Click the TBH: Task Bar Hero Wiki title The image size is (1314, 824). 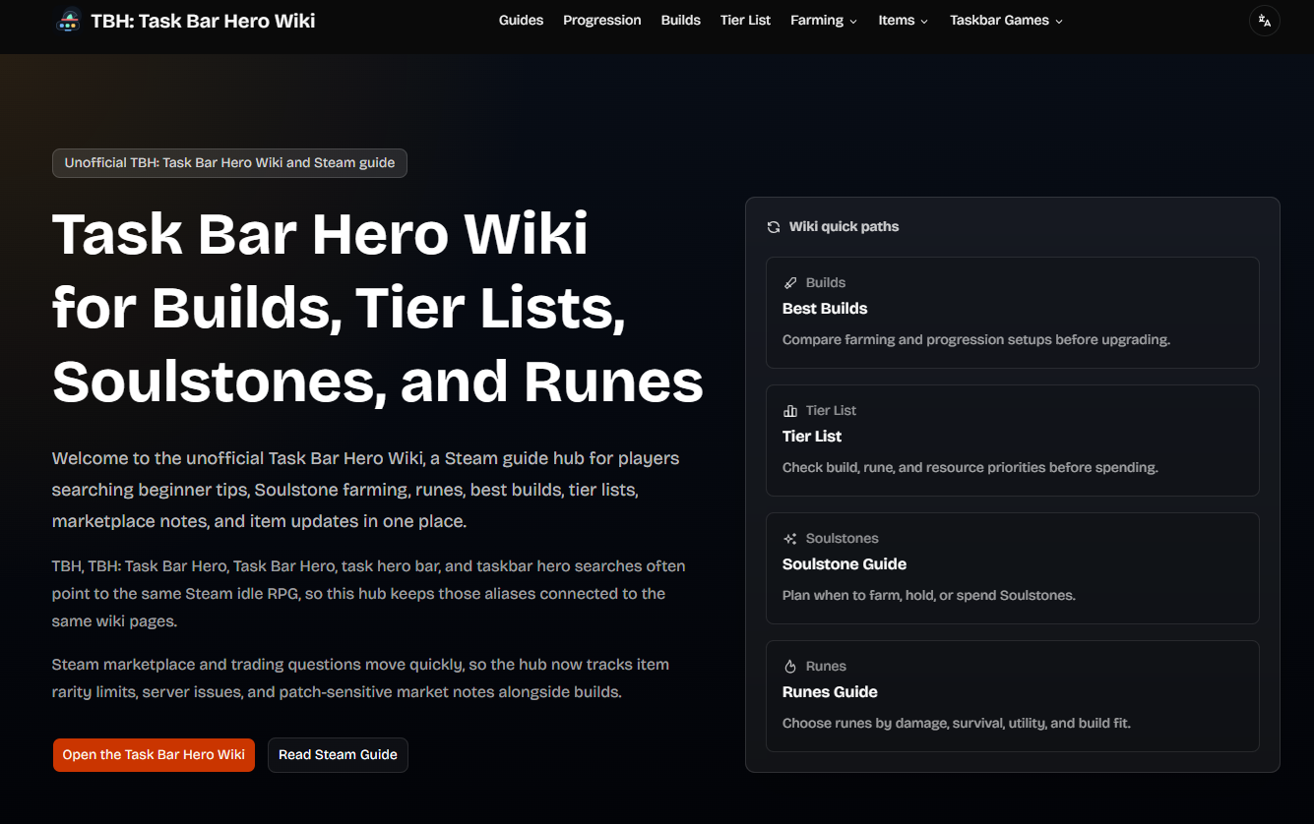203,21
